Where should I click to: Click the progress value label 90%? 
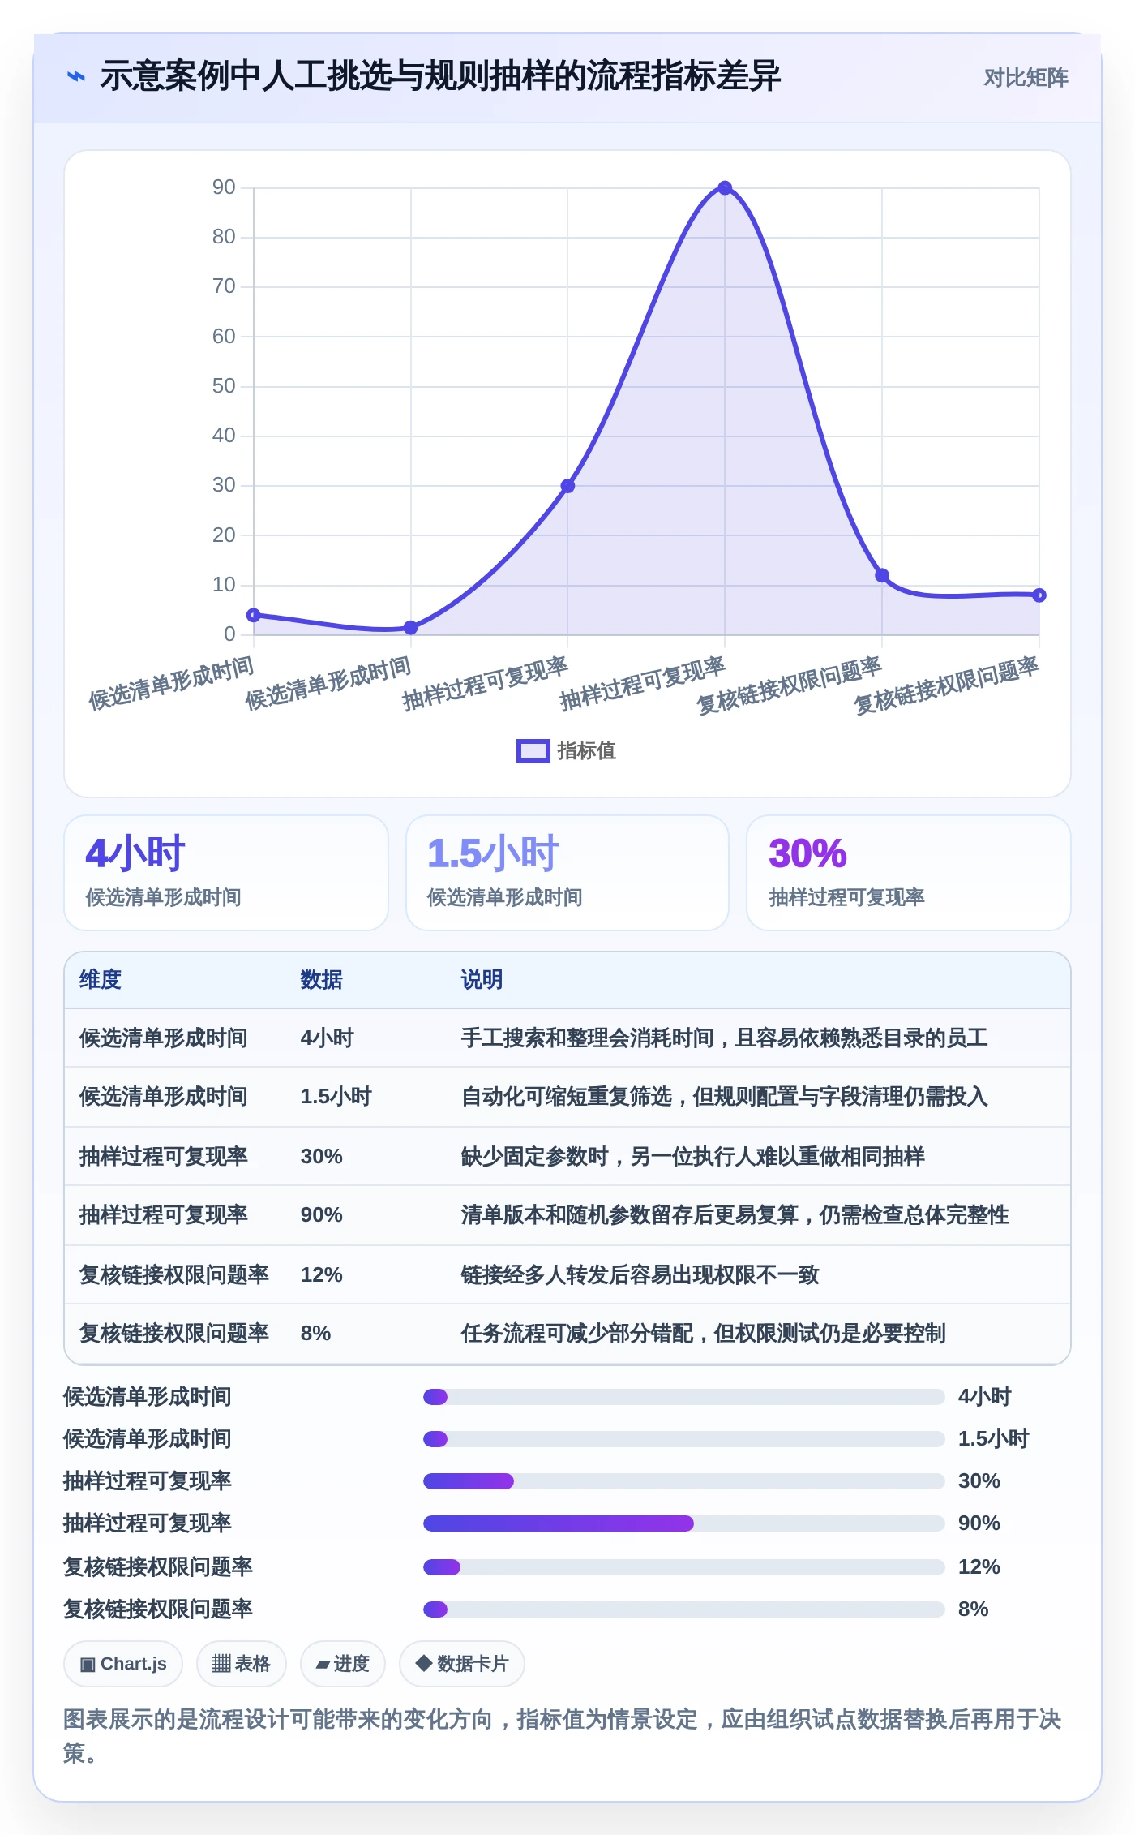[979, 1523]
